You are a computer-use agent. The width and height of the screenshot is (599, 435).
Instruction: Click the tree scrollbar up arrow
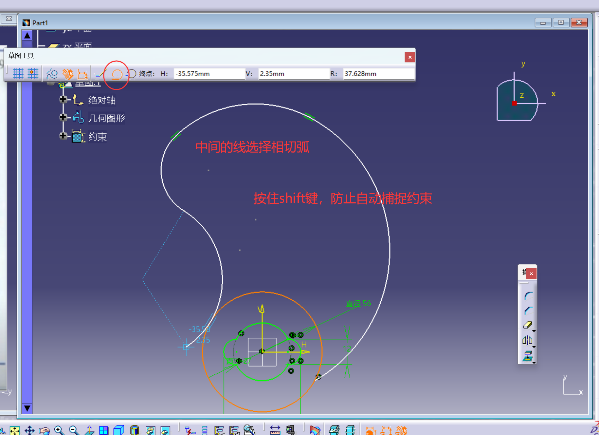click(27, 35)
